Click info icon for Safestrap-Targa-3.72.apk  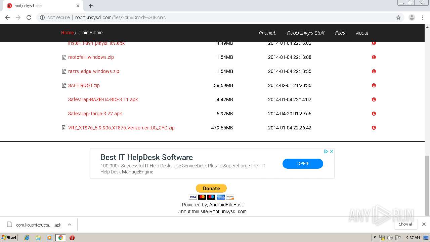[x=374, y=114]
